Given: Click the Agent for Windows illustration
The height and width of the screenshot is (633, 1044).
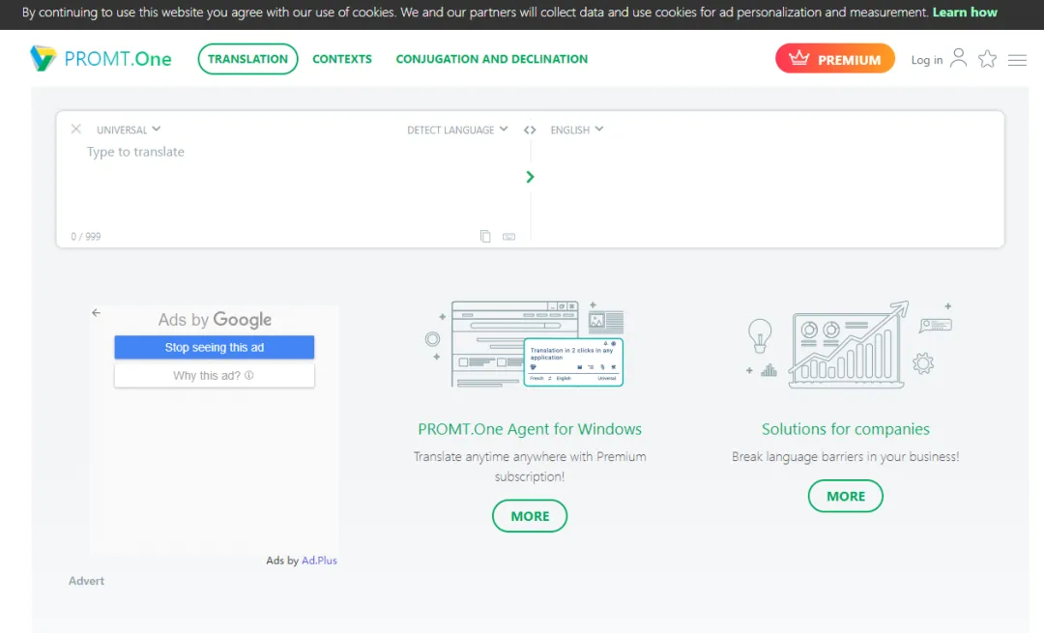Looking at the screenshot, I should click(x=525, y=343).
